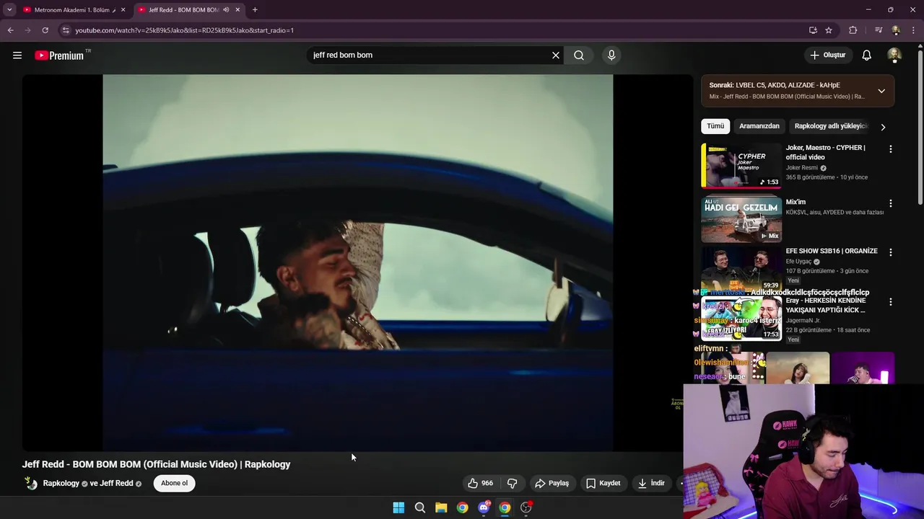
Task: Click the install app icon in address bar
Action: click(813, 30)
